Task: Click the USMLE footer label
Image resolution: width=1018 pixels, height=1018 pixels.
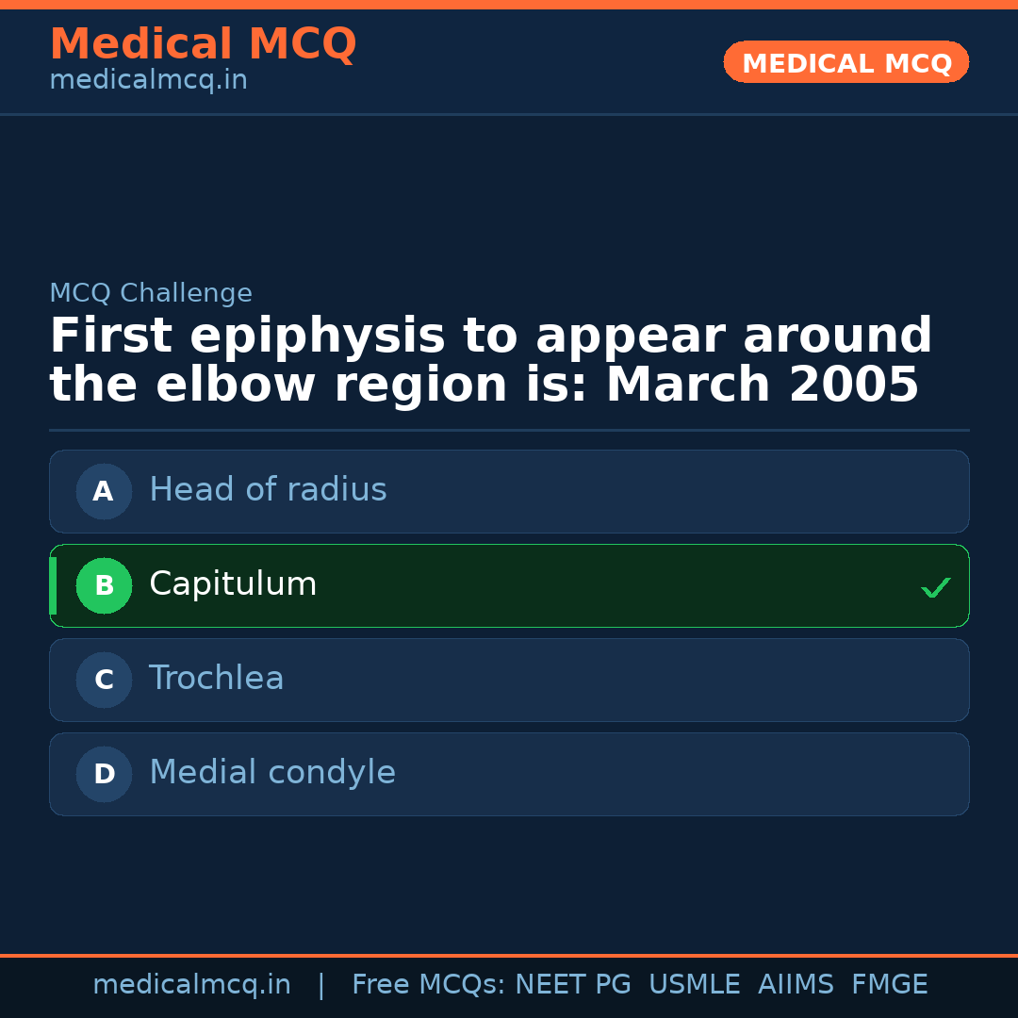Action: pyautogui.click(x=694, y=985)
